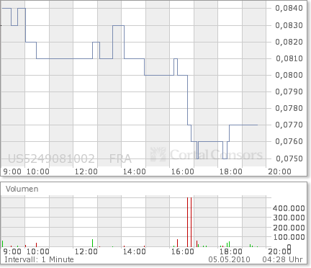Click the 0,0810 price axis label
Screen dimensions: 311x268
click(x=289, y=58)
